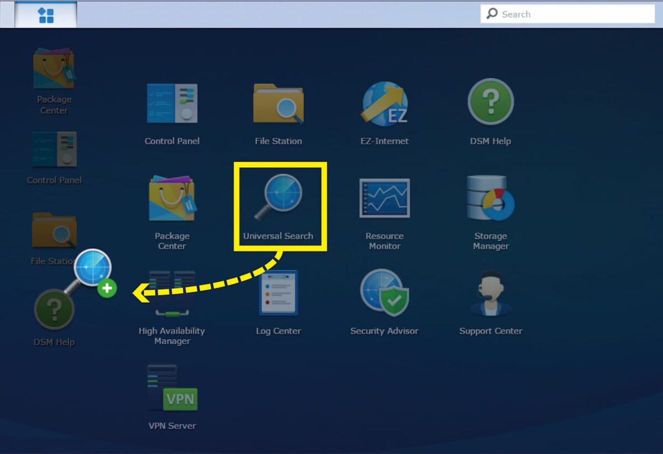Open the Resource Monitor app
Viewport: 663px width, 454px height.
point(385,215)
